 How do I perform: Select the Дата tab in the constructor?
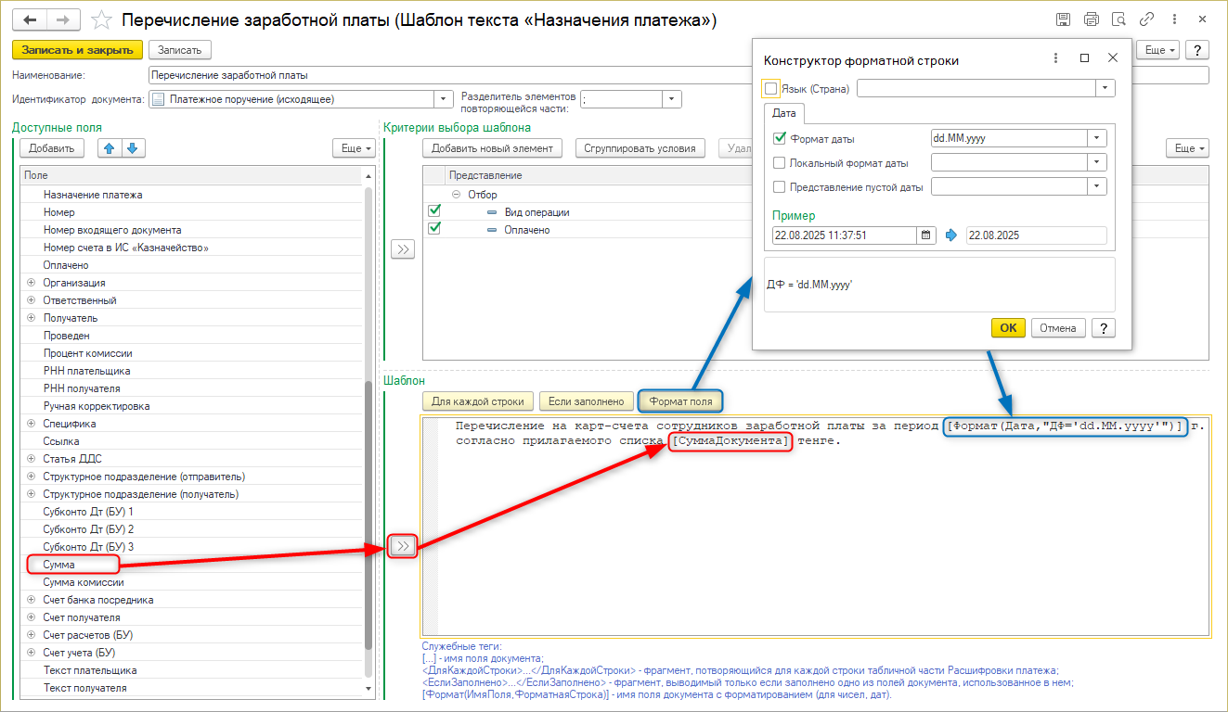[784, 112]
